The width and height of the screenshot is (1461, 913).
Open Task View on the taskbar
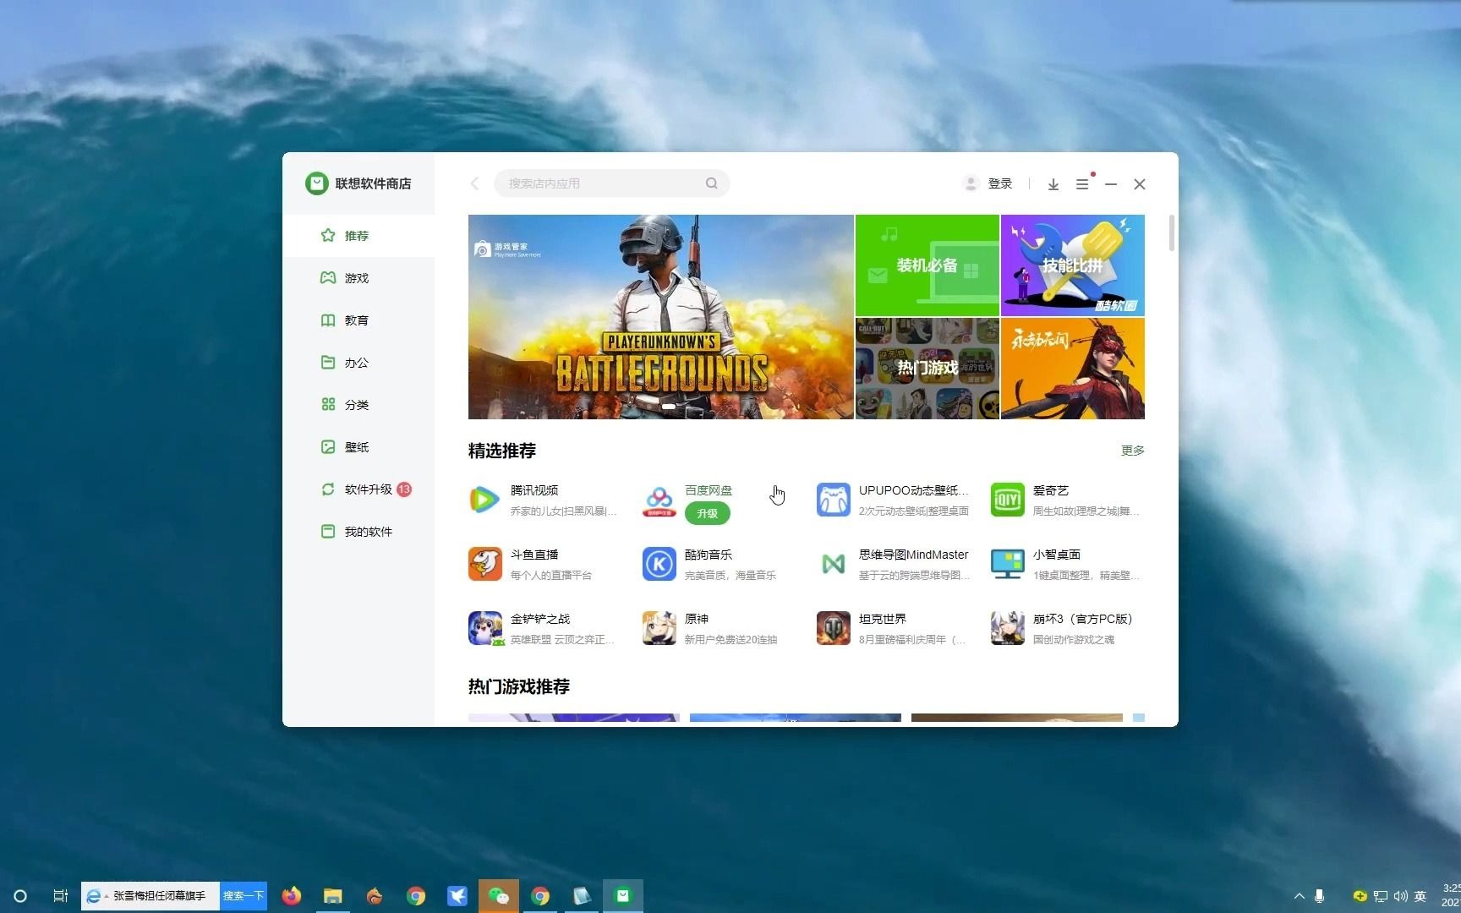60,896
